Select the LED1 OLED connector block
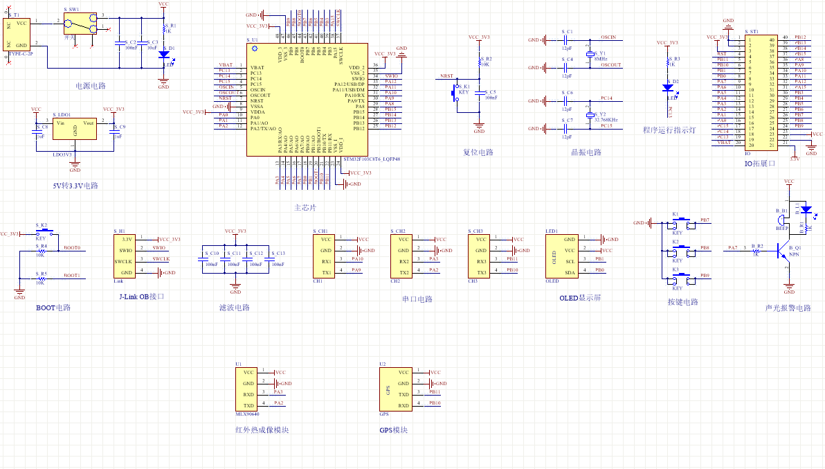825x469 pixels. (x=562, y=256)
